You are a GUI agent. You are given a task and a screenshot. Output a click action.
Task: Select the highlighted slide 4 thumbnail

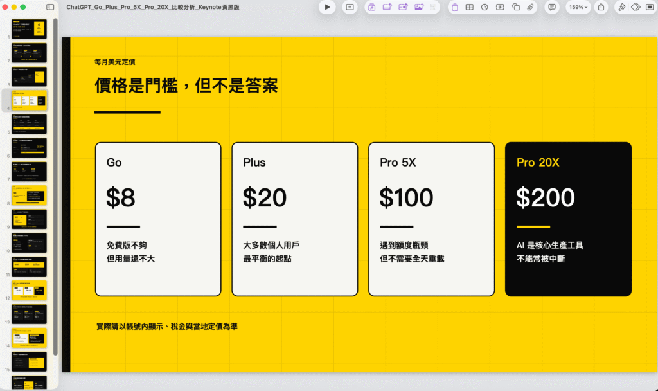point(29,100)
